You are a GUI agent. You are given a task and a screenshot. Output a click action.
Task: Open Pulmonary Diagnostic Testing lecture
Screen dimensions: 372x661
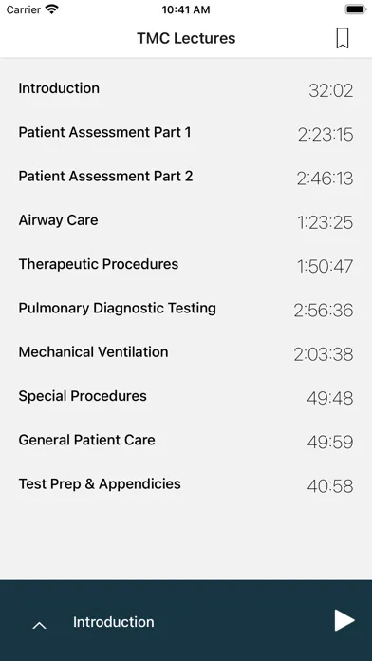[x=186, y=309]
